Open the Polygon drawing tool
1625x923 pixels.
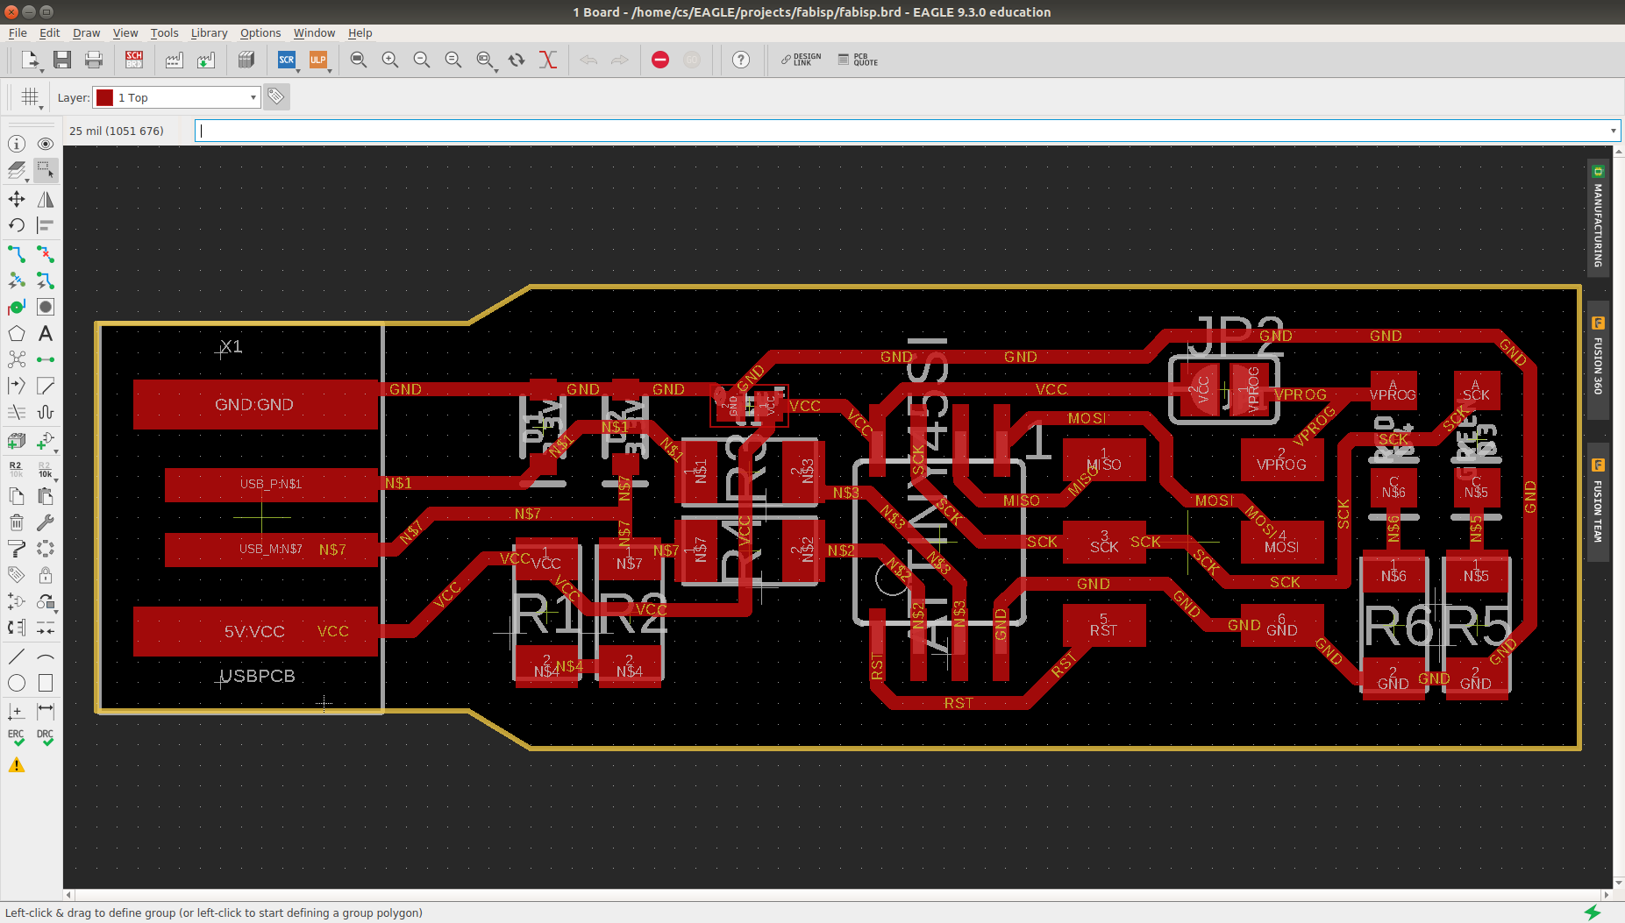point(17,333)
